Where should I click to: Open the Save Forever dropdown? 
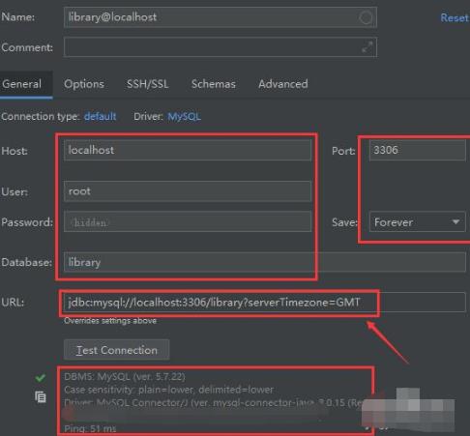418,222
